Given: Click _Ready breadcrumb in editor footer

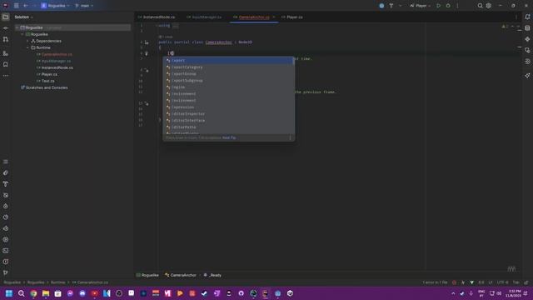Looking at the screenshot, I should click(212, 275).
